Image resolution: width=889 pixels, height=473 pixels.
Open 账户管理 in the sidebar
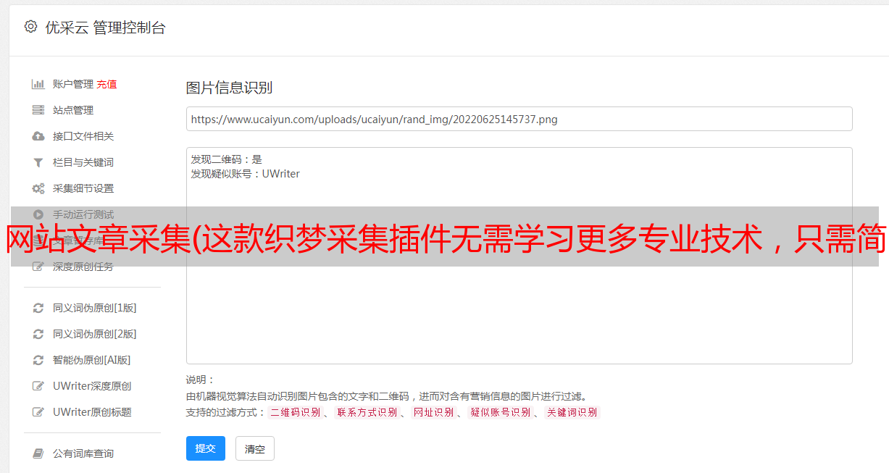tap(72, 84)
